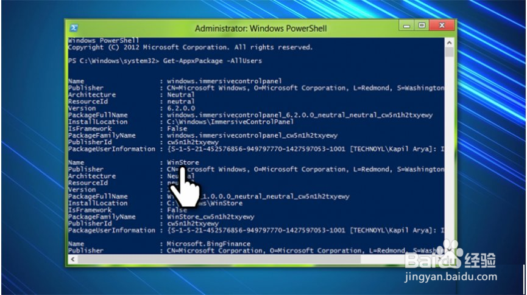Image resolution: width=527 pixels, height=295 pixels.
Task: Click the 'Get-AppxPackage -AllUsers' command text
Action: (x=213, y=61)
